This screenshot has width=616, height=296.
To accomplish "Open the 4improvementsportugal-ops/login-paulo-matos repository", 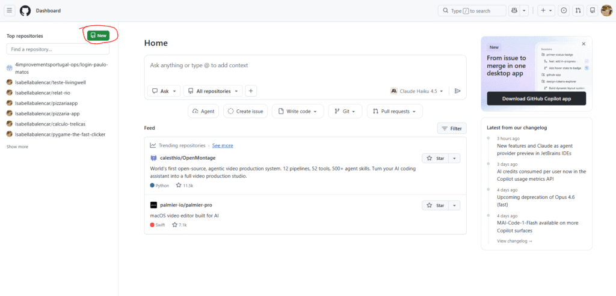I will pos(61,68).
